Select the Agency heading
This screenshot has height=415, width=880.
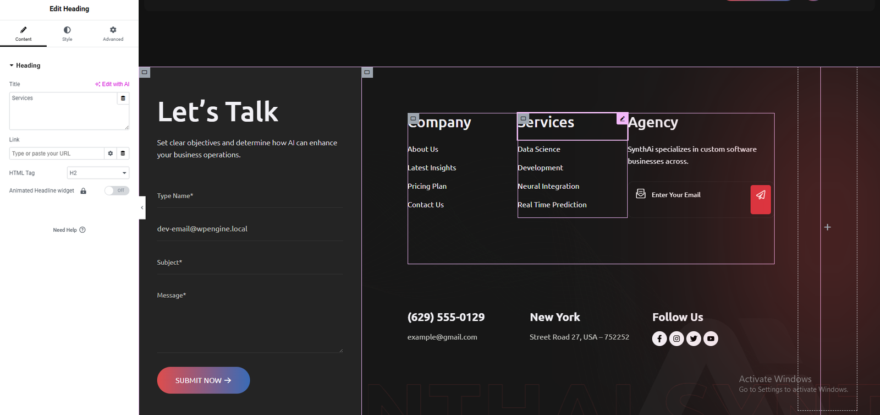pyautogui.click(x=653, y=122)
